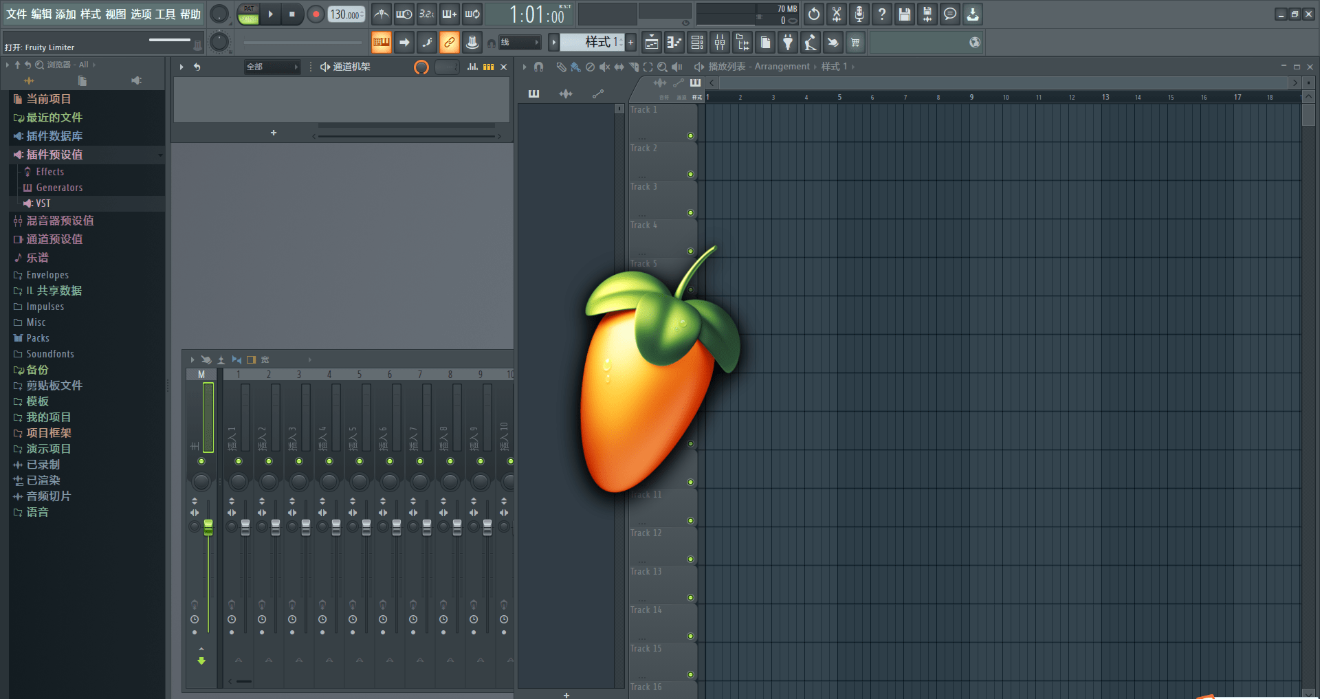Select the playlist delete tool
This screenshot has height=699, width=1320.
point(590,67)
